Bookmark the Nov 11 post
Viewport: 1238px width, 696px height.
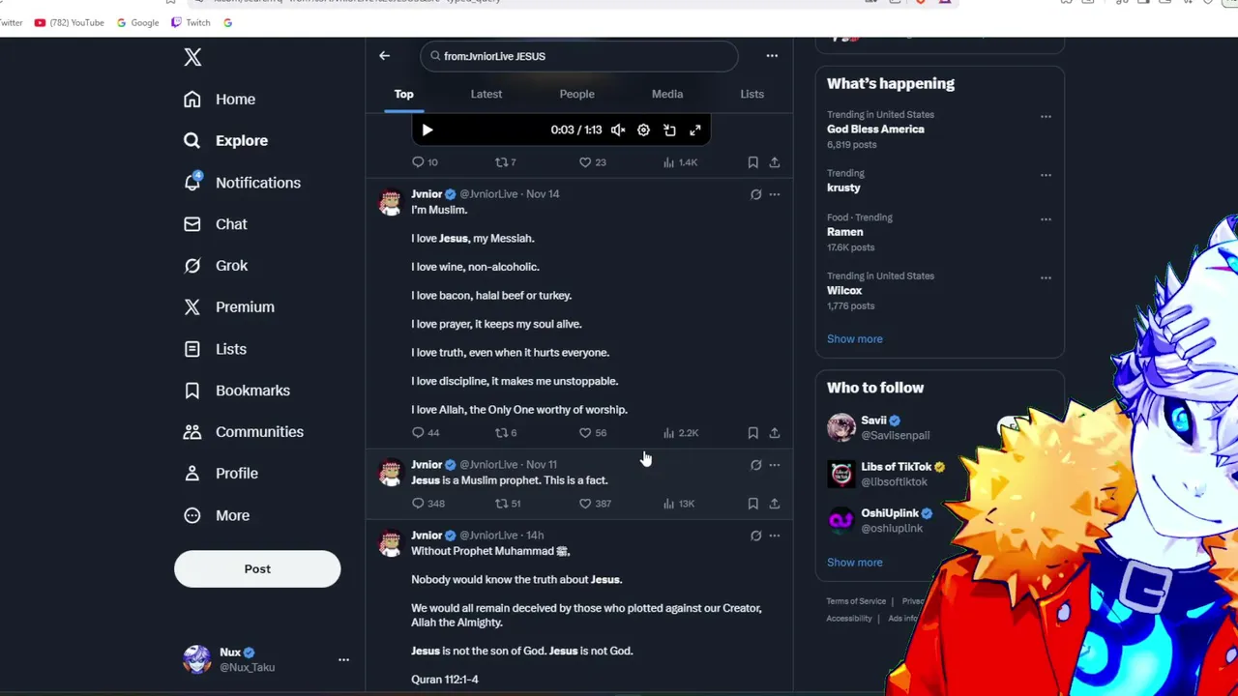coord(752,504)
